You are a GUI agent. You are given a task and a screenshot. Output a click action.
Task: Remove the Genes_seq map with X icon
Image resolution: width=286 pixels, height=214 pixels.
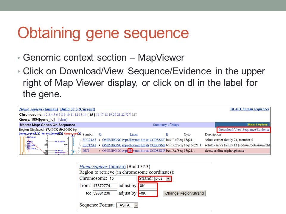click(80, 133)
